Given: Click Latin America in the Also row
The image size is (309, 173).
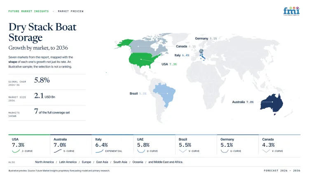Looking at the screenshot, I should (68, 162).
